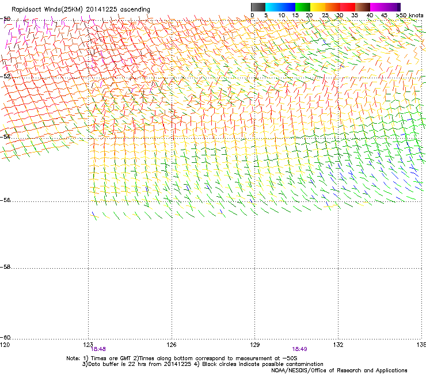Click legend tick label '40'

[370, 16]
